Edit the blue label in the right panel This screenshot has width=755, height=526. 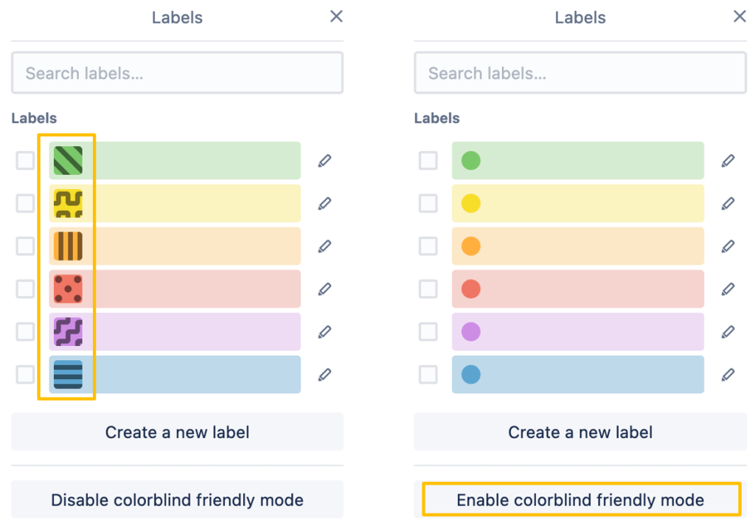click(728, 374)
